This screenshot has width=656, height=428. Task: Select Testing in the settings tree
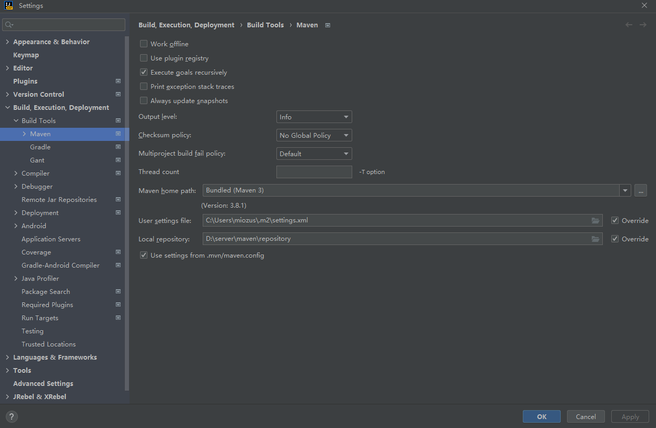[33, 331]
